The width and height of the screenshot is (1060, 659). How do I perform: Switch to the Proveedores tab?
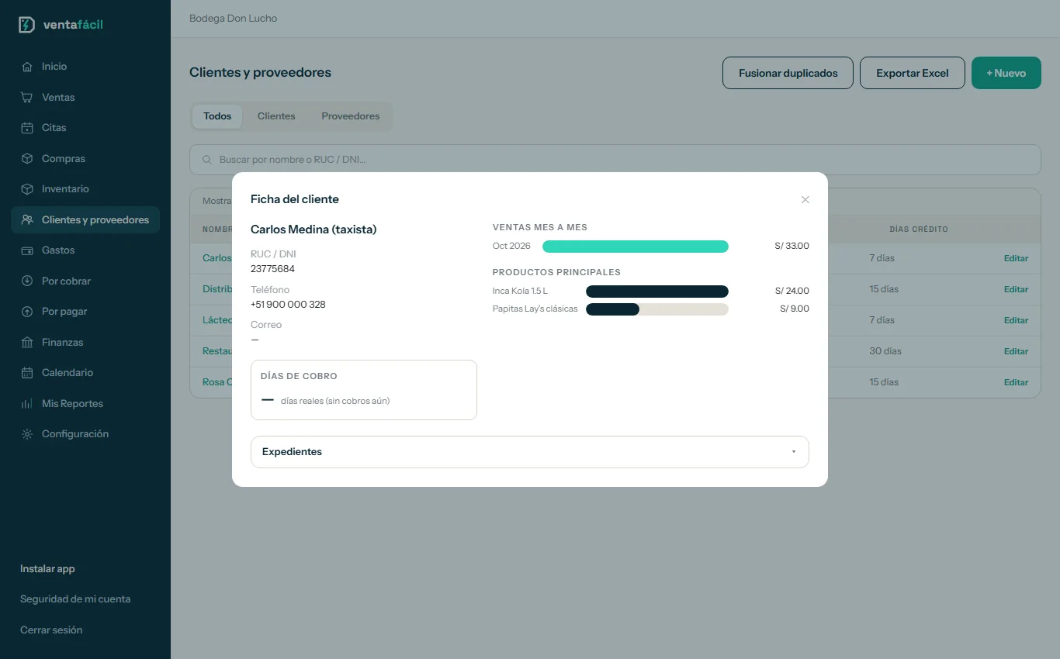[351, 116]
